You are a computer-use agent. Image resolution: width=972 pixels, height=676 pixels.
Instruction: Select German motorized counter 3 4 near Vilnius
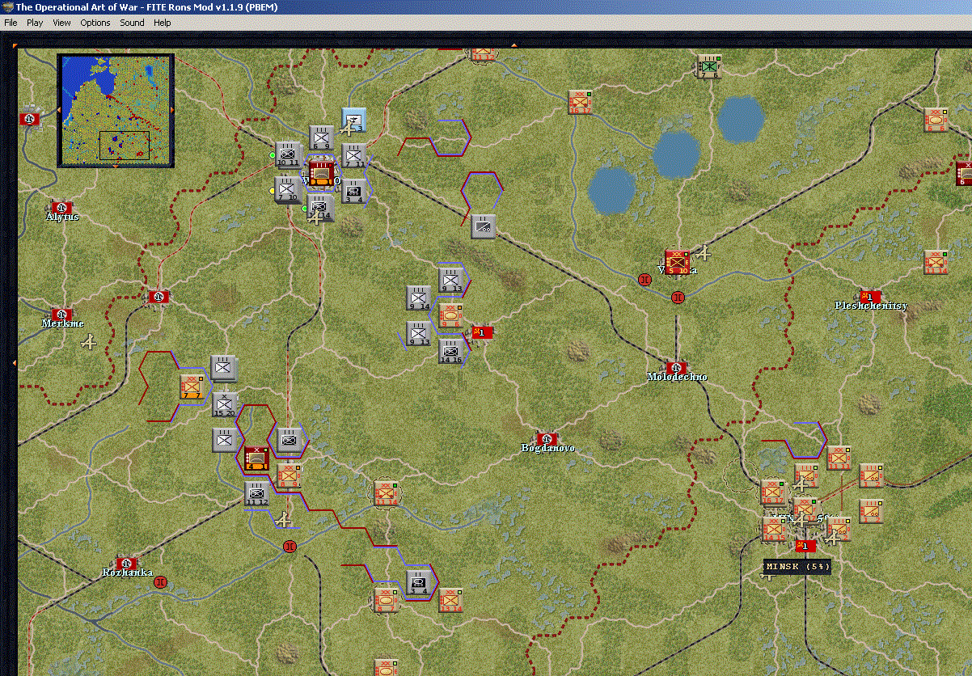[x=353, y=190]
